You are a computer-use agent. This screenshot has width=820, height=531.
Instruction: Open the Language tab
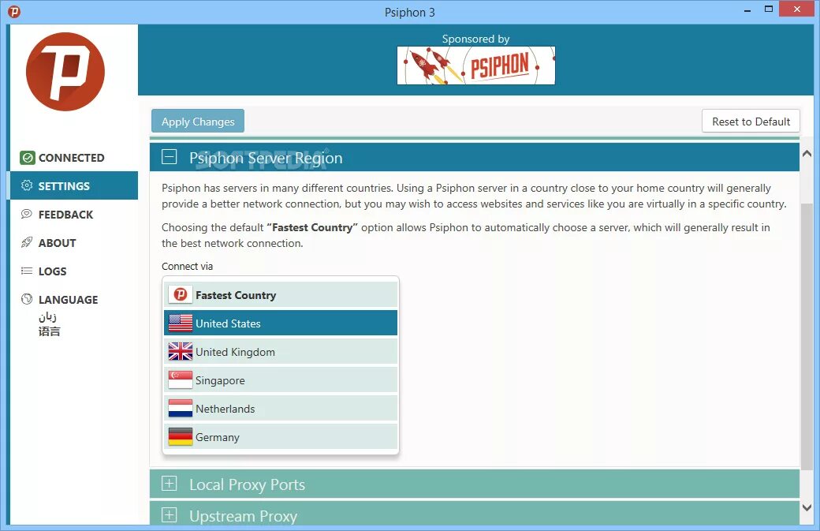pos(74,299)
